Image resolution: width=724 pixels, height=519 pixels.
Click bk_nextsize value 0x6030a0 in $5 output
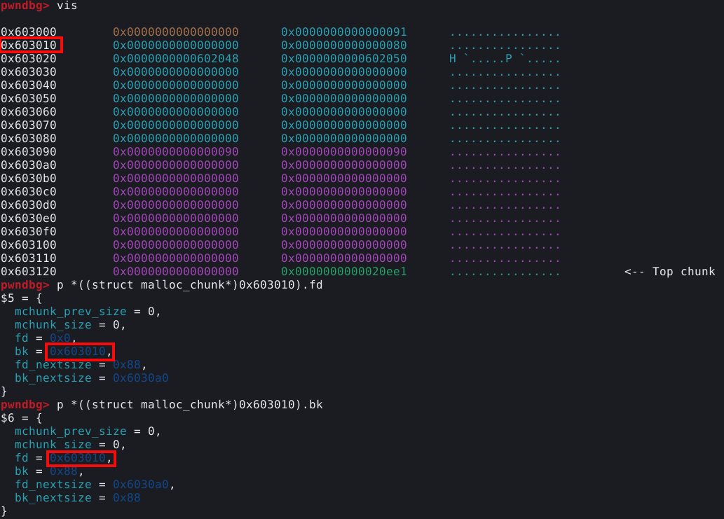click(x=140, y=378)
